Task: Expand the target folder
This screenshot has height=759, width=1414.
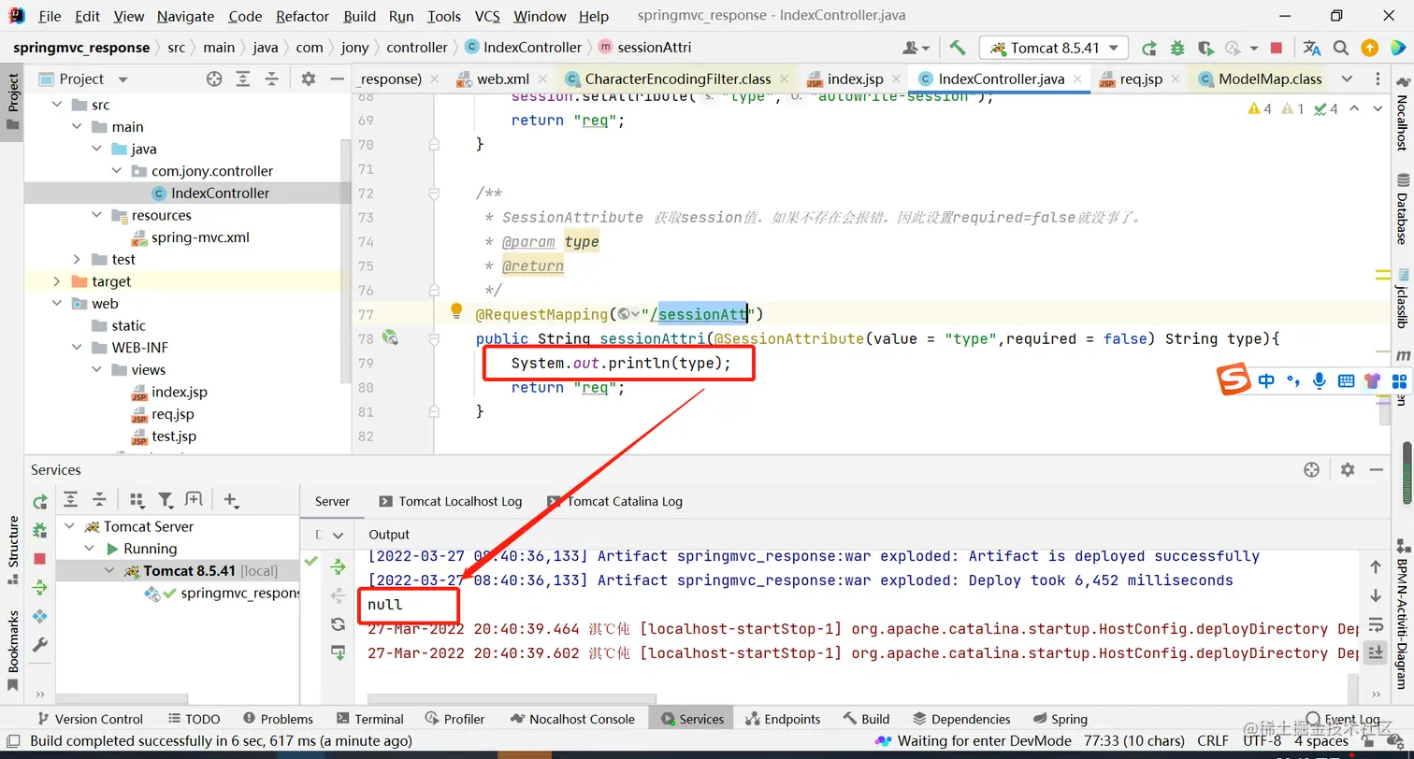Action: [57, 281]
